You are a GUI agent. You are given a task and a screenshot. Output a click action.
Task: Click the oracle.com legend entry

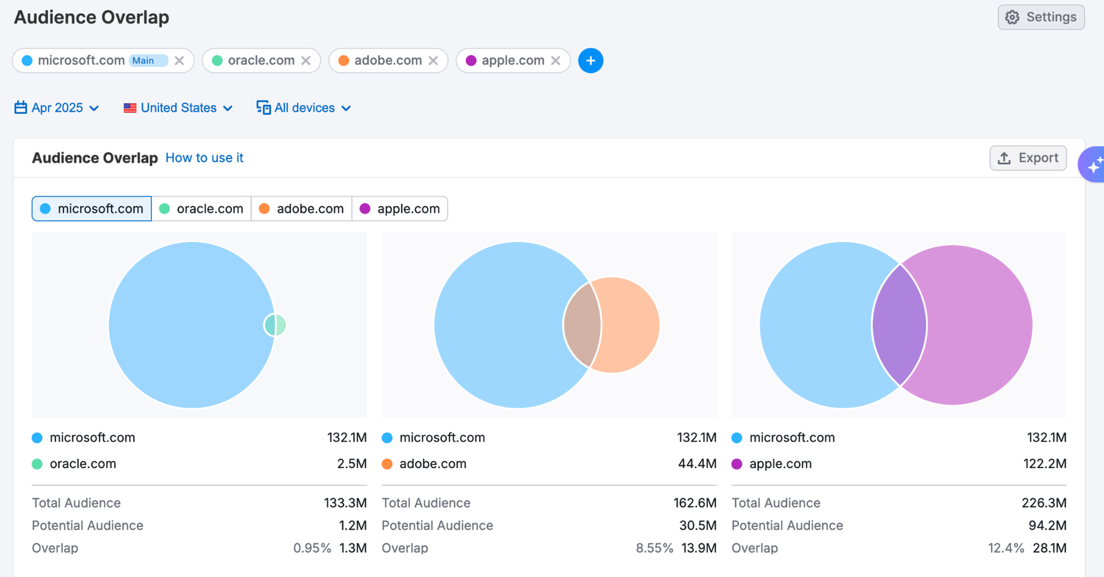pos(75,464)
